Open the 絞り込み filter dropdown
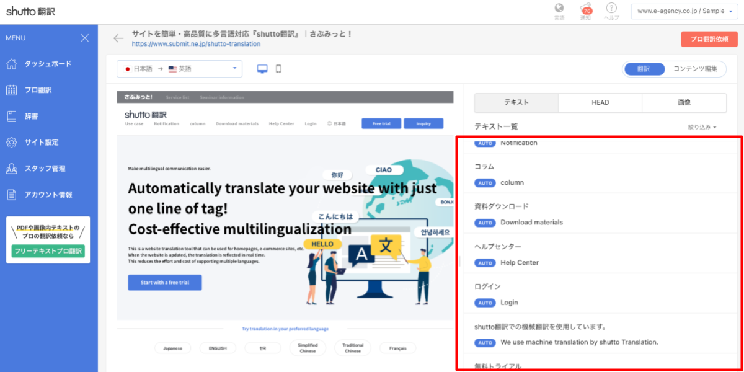The width and height of the screenshot is (744, 372). point(702,127)
